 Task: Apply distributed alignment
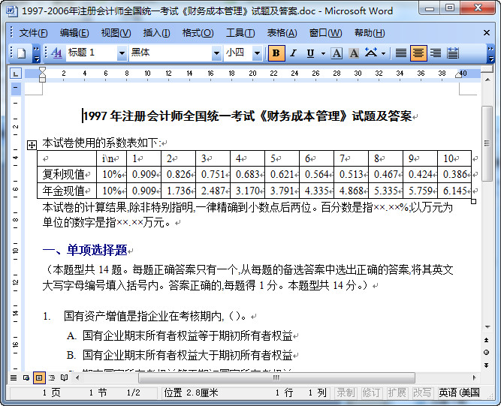coord(453,53)
